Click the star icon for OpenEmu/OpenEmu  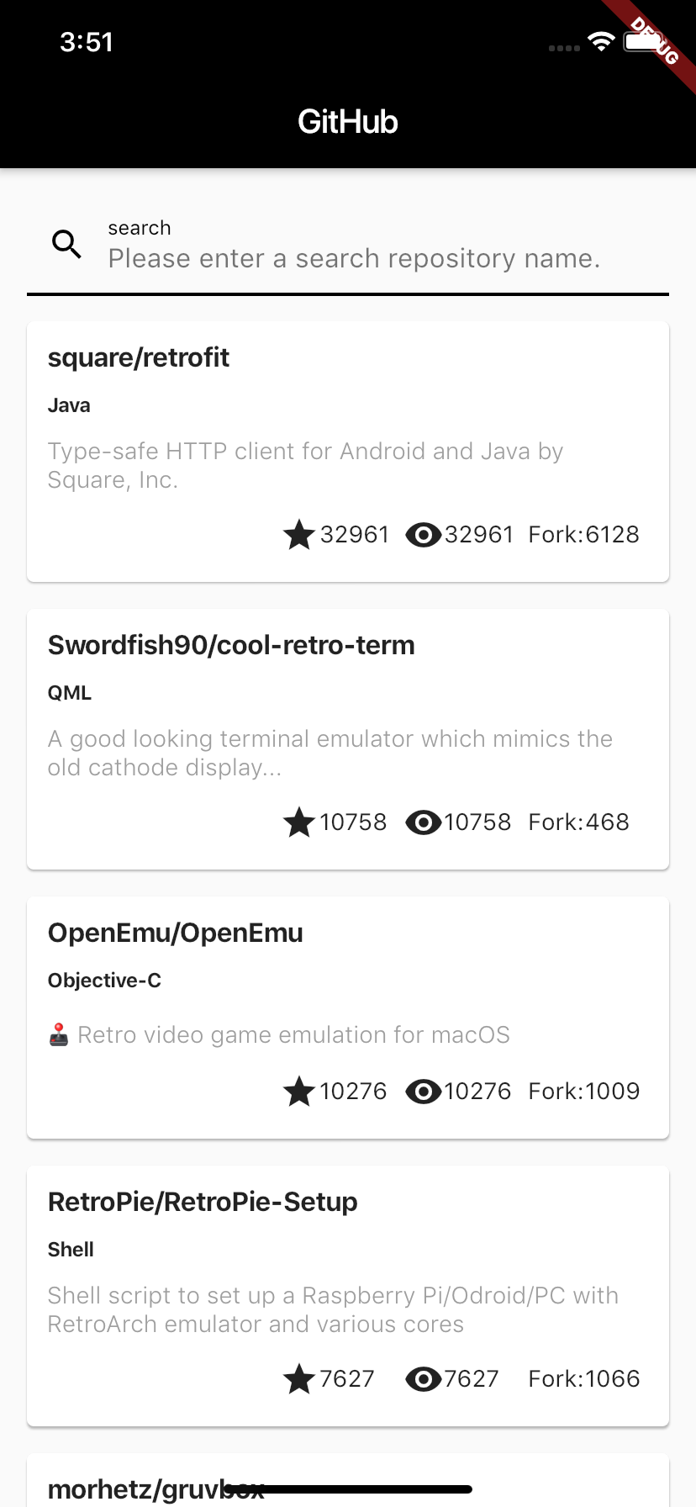[299, 1091]
